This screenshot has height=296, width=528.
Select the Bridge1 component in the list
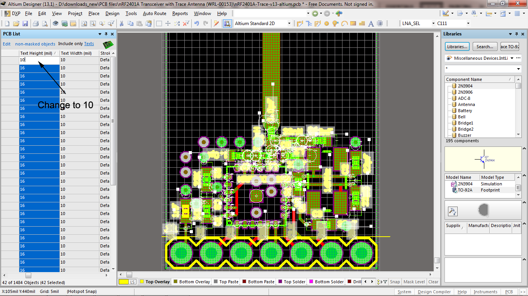pos(465,123)
